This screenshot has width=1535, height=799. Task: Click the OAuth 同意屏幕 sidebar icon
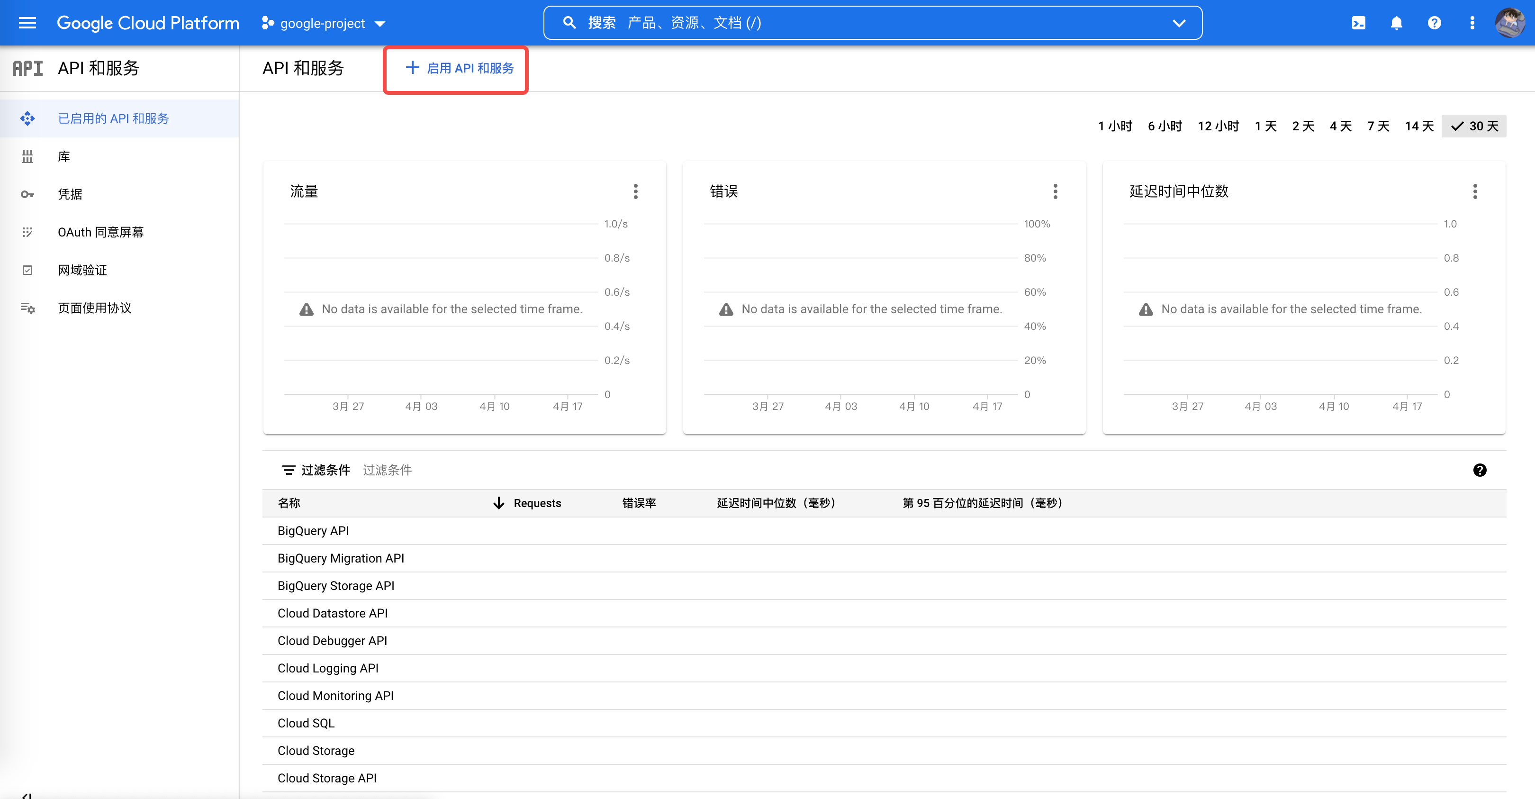[27, 232]
